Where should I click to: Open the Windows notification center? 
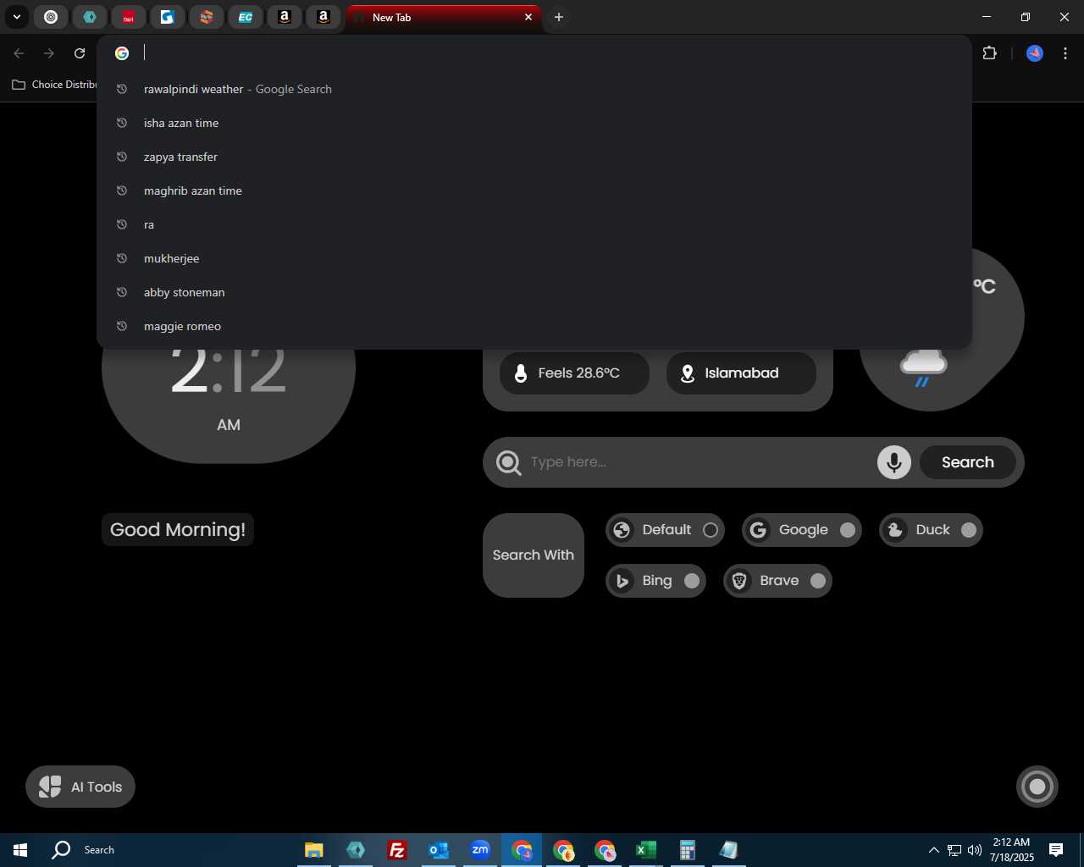[1056, 850]
